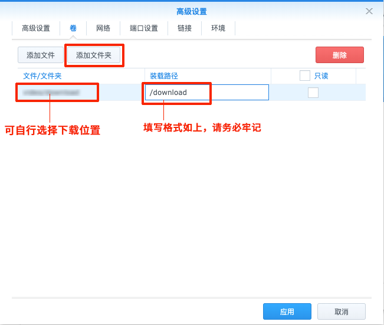This screenshot has width=384, height=325.
Task: Click the /download mount path field
Action: click(x=207, y=93)
